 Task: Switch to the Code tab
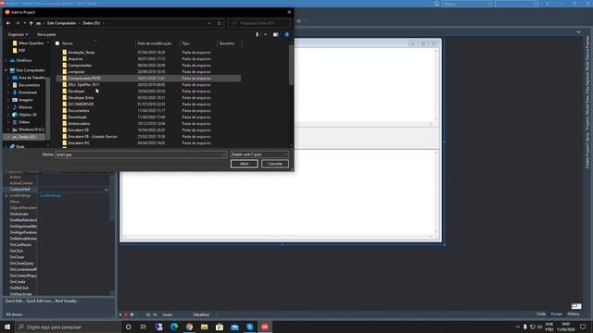(x=541, y=314)
